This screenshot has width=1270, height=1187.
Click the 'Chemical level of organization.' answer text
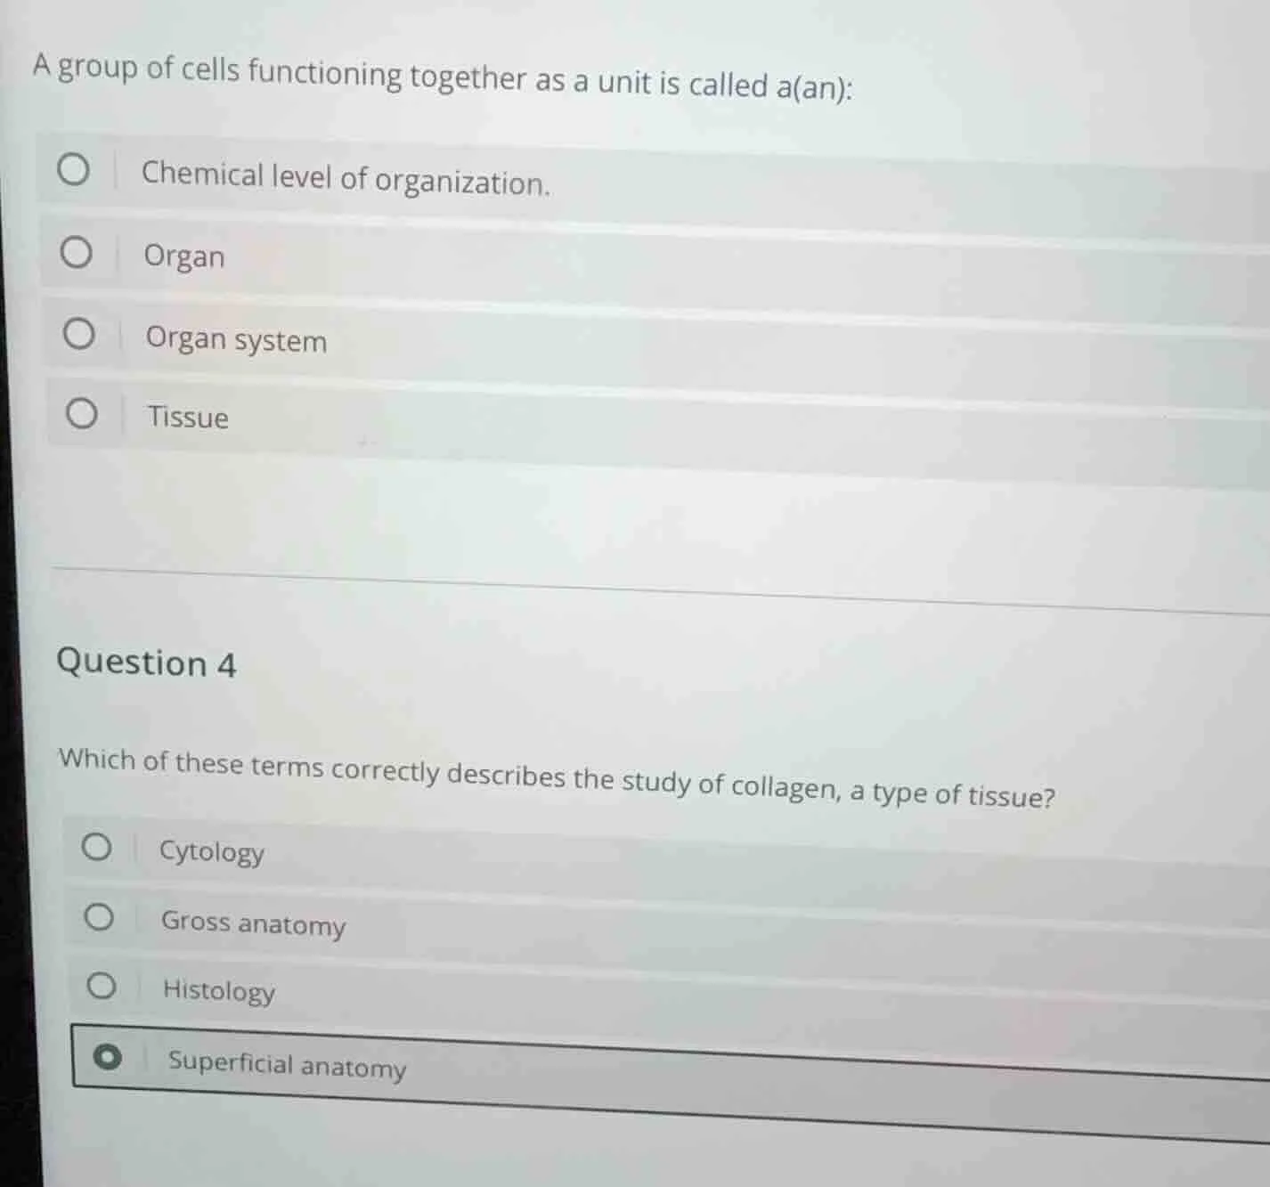pyautogui.click(x=346, y=178)
